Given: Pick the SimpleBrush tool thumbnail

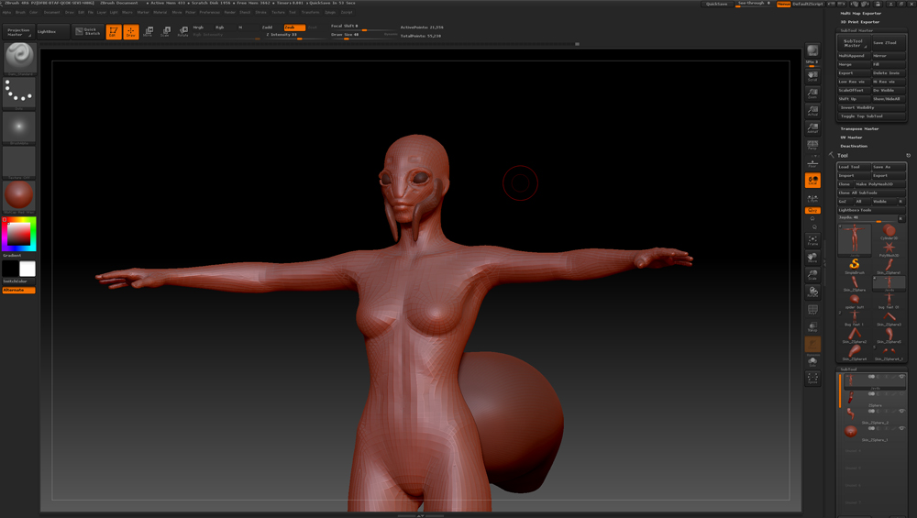Looking at the screenshot, I should click(855, 266).
